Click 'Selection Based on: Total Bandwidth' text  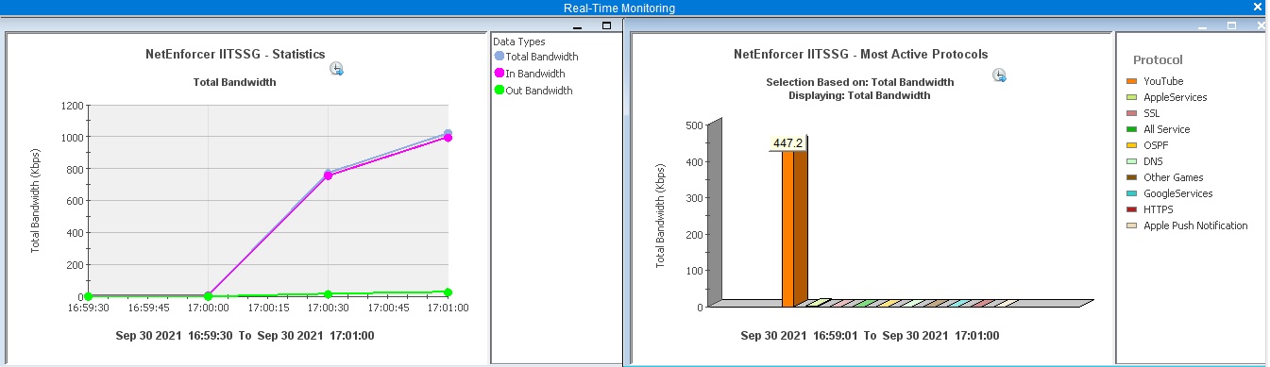pos(860,82)
